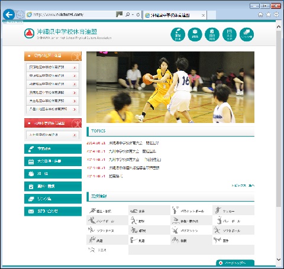
Task: Open third district association link in orange list
Action: coord(53,84)
